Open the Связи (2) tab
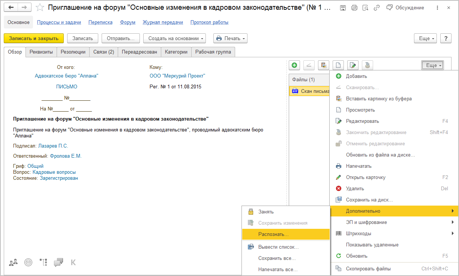This screenshot has width=459, height=276. pos(103,52)
